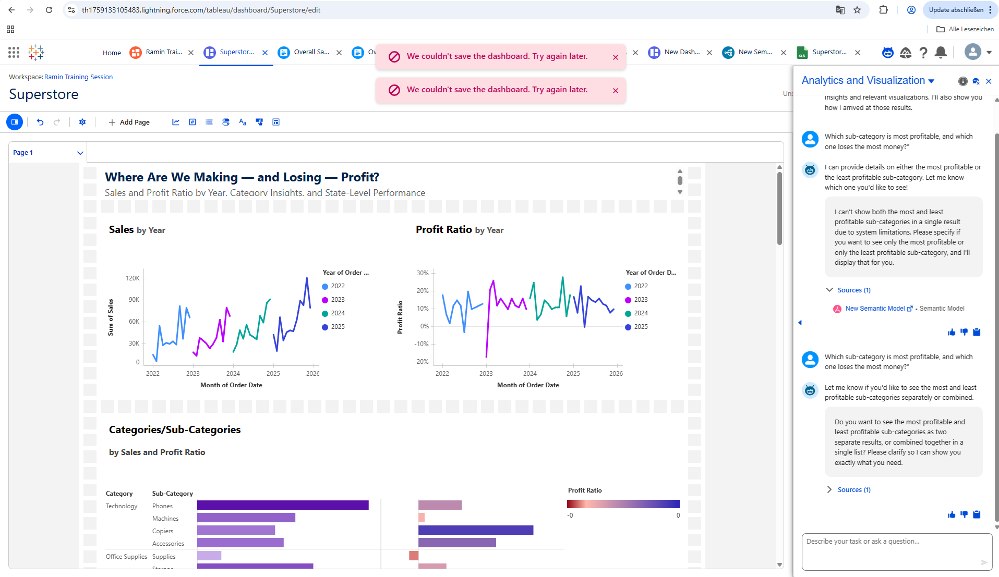
Task: Add a line chart visualization widget
Action: (x=176, y=122)
